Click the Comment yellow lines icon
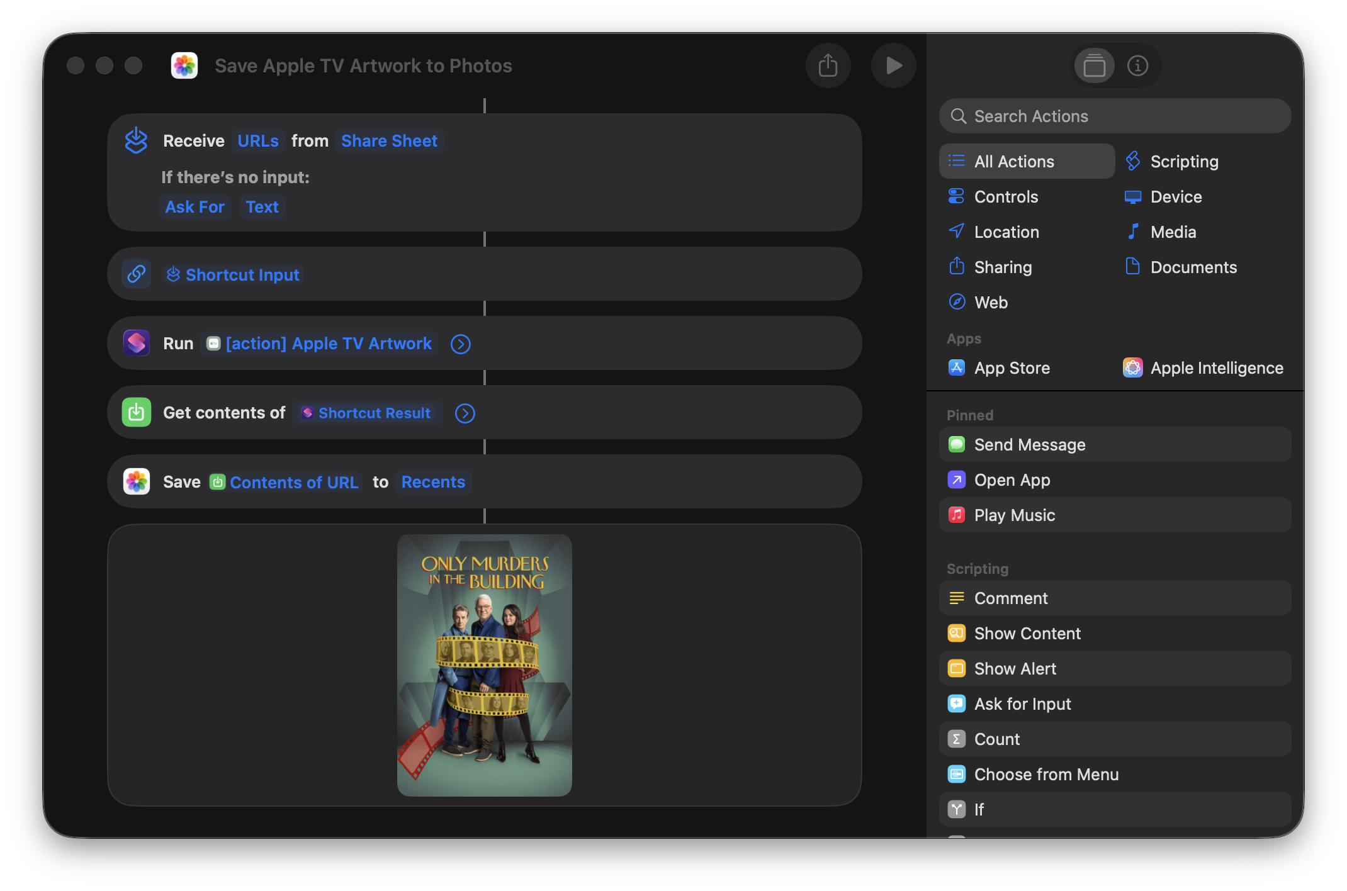 [x=957, y=598]
